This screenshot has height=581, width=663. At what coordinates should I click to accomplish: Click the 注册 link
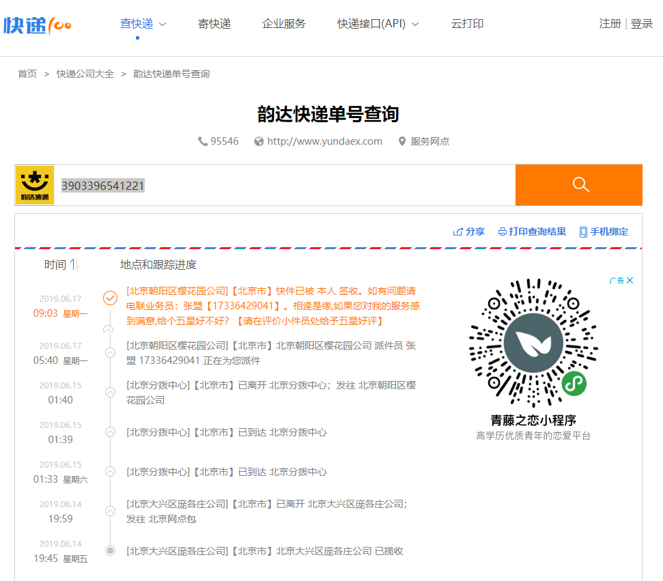coord(610,24)
